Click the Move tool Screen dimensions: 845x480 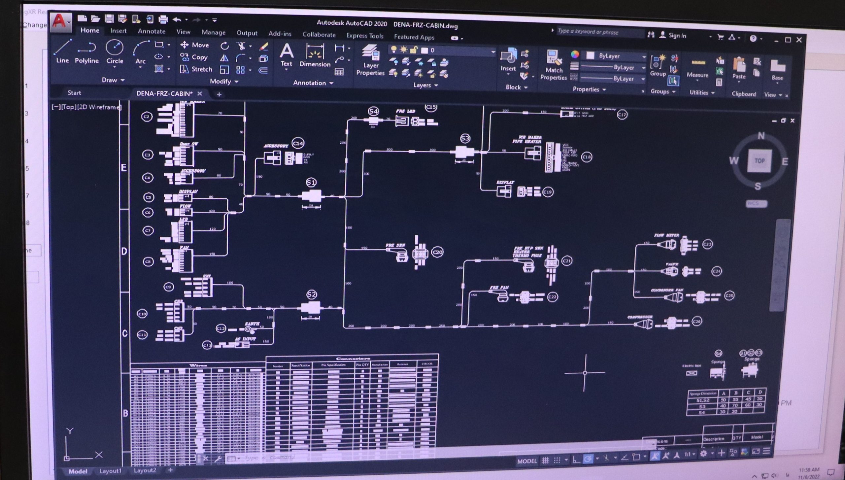coord(195,45)
